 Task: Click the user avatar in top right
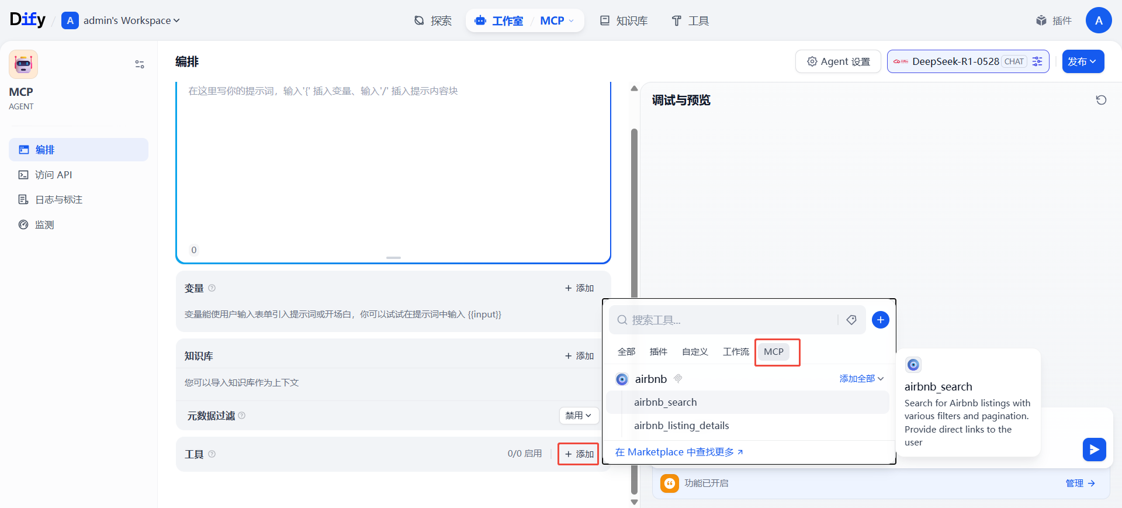click(x=1098, y=20)
